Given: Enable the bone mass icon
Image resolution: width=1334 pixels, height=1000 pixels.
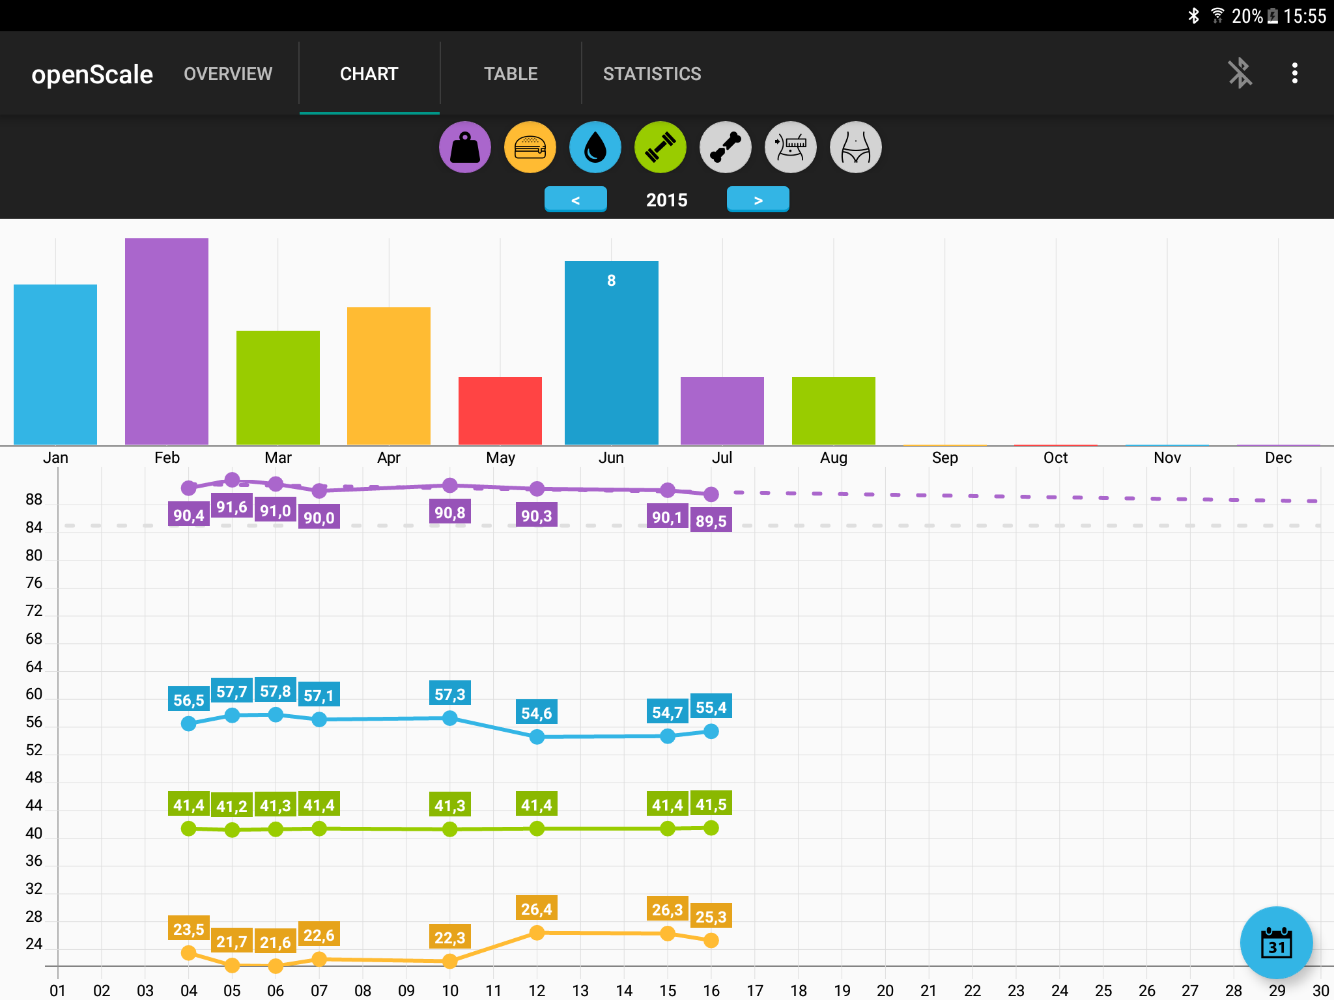Looking at the screenshot, I should coord(725,147).
